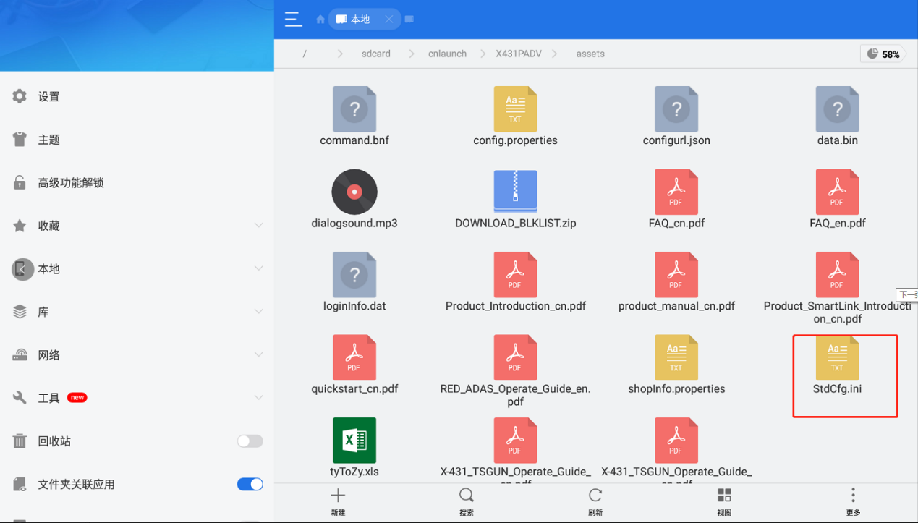Click 搜索 search button in bottom bar
918x523 pixels.
(467, 502)
